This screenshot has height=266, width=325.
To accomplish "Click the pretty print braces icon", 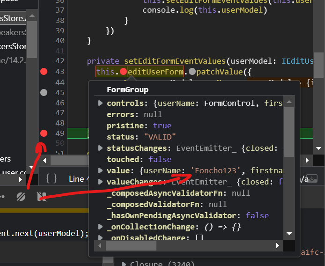I will pyautogui.click(x=52, y=178).
